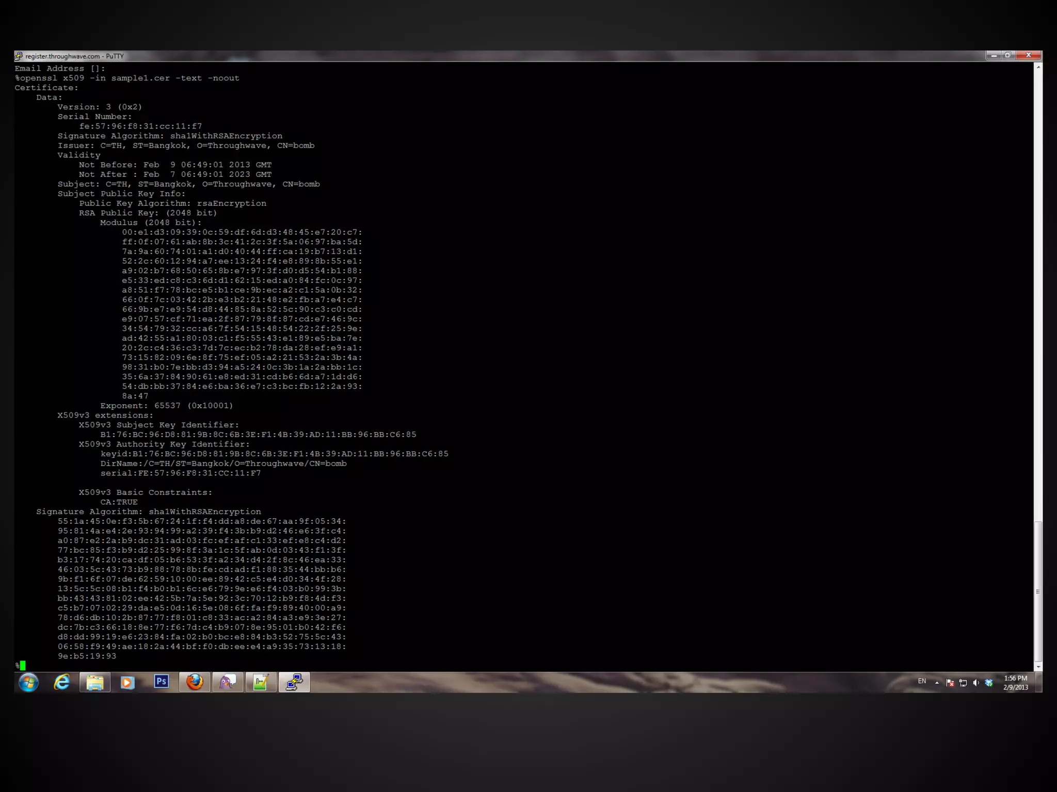Open the Action Center flag tray icon

(950, 683)
